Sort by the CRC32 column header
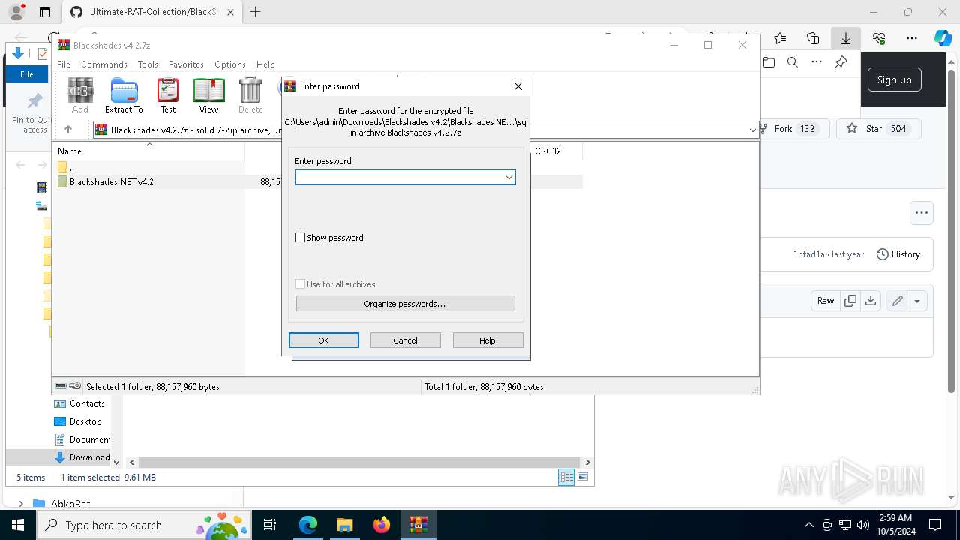Image resolution: width=960 pixels, height=540 pixels. [547, 151]
